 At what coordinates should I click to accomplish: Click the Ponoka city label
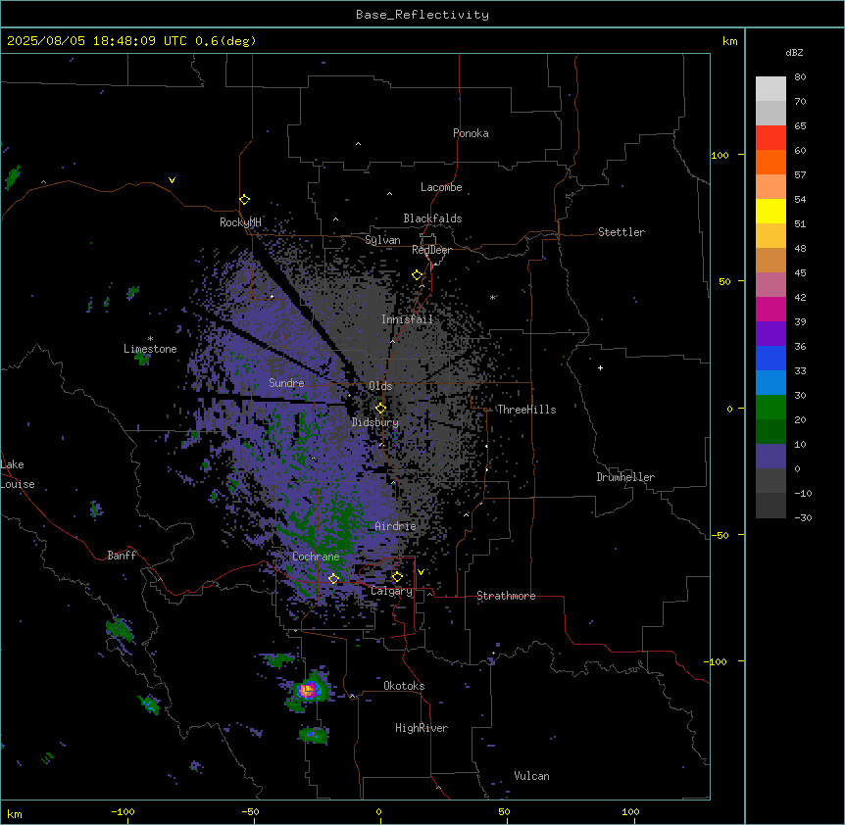[471, 133]
